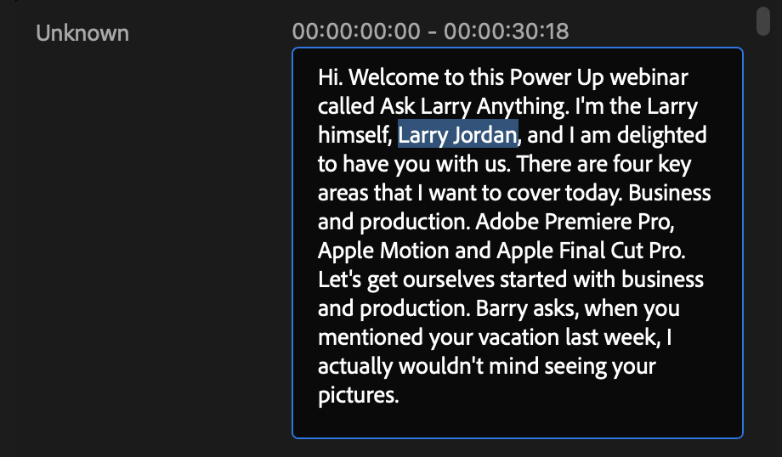Viewport: 782px width, 457px height.
Task: Click the word himself in transcript
Action: [x=354, y=135]
